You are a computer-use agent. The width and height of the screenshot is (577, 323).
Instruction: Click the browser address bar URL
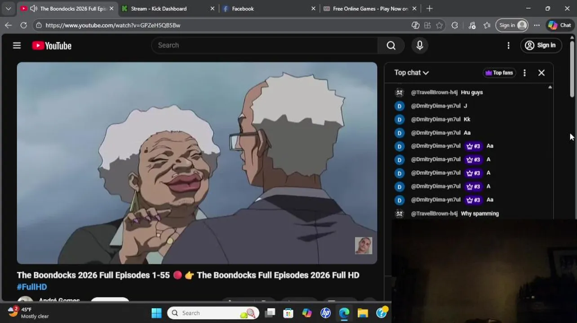(x=112, y=25)
